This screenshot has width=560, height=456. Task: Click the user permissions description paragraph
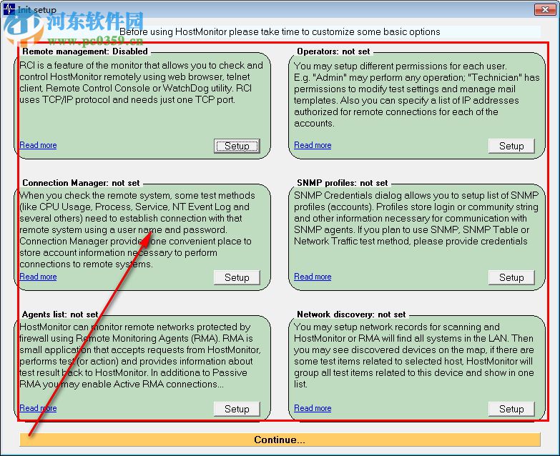417,94
